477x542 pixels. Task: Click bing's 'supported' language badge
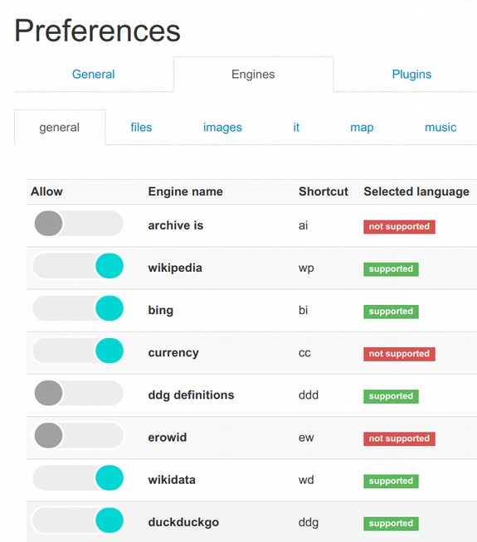(x=391, y=312)
